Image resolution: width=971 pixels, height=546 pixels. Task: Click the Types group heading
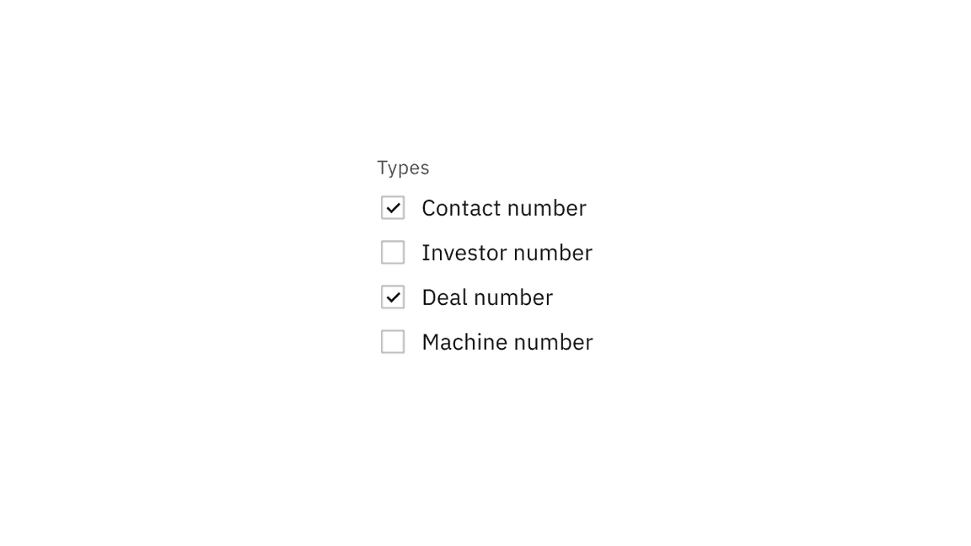[403, 168]
